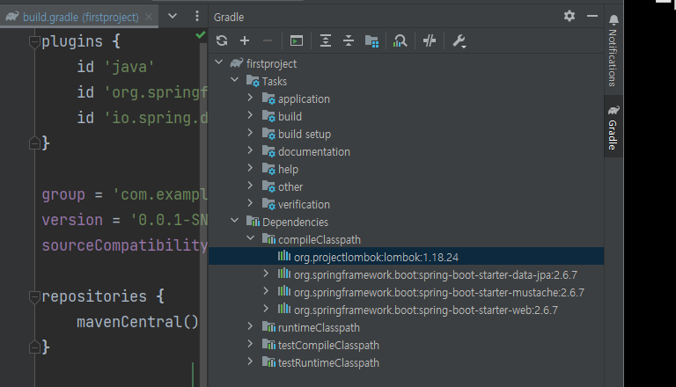Toggle Gradle offline mode
Screen dimensions: 676x387
pos(429,41)
